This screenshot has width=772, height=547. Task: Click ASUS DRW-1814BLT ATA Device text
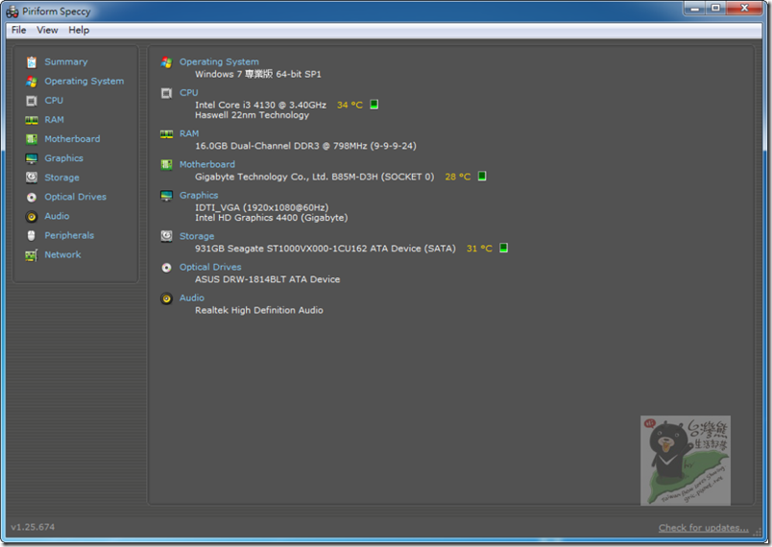point(267,279)
